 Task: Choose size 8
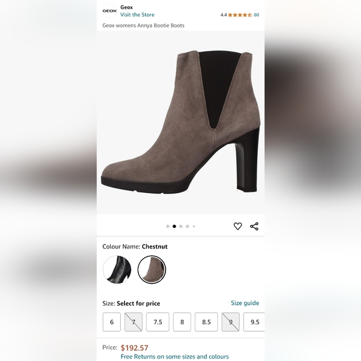182,322
